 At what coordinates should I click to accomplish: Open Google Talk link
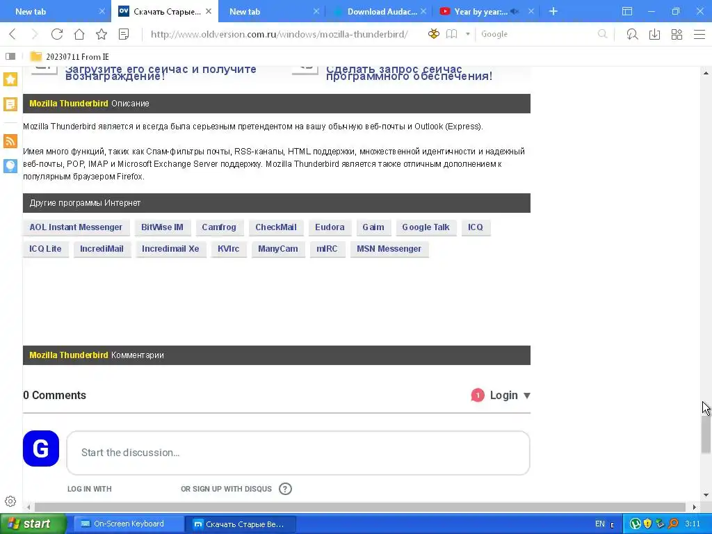coord(426,227)
